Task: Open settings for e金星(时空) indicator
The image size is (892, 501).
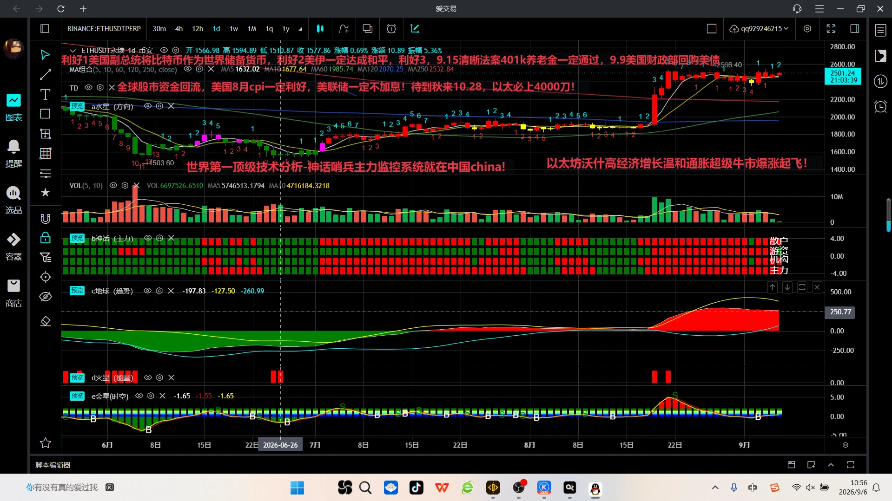Action: coord(151,396)
